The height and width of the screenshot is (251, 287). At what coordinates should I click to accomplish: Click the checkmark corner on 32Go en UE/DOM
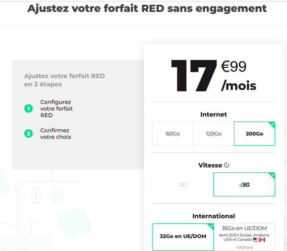click(211, 226)
